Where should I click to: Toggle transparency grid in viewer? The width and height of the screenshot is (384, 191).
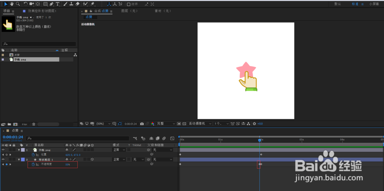pos(184,124)
